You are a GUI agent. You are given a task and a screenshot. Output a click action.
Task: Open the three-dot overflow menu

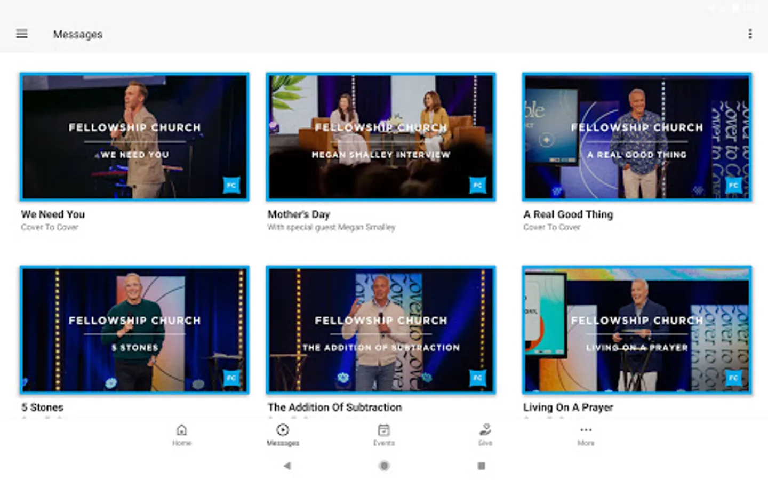[750, 34]
